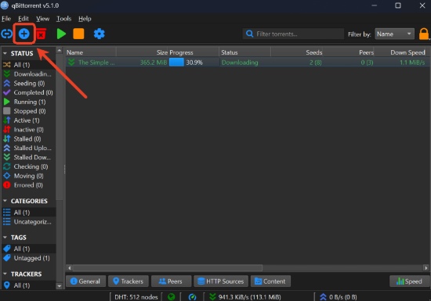The height and width of the screenshot is (301, 431).
Task: Sort by the Seeds column header
Action: point(297,52)
